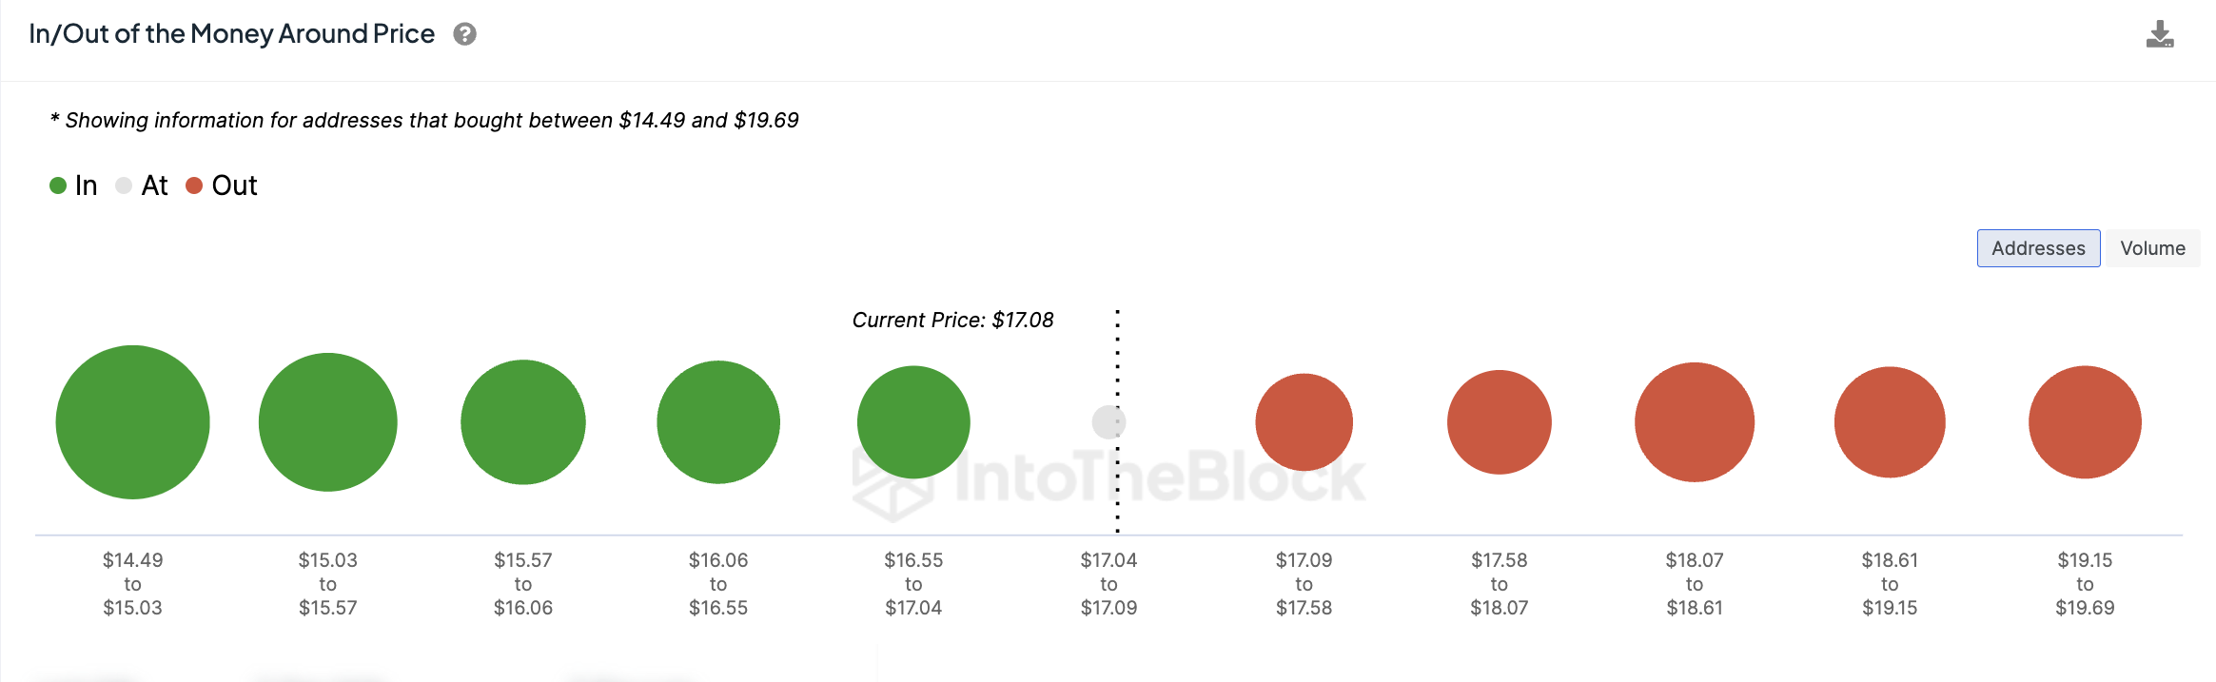Select the green $16.06 to $16.55 bubble
2216x682 pixels.
(718, 422)
